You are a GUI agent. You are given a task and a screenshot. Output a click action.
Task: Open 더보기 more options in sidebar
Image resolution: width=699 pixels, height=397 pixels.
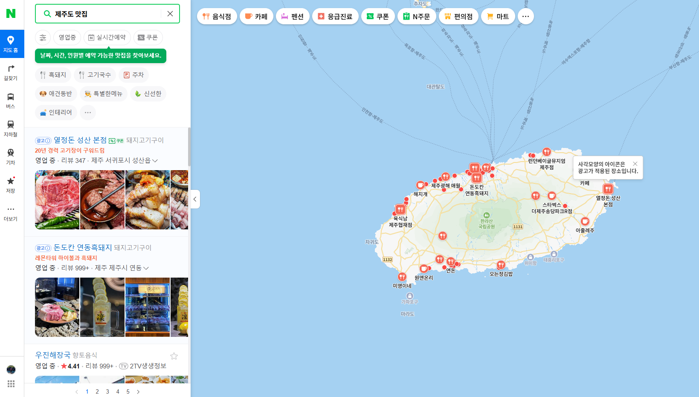[11, 213]
